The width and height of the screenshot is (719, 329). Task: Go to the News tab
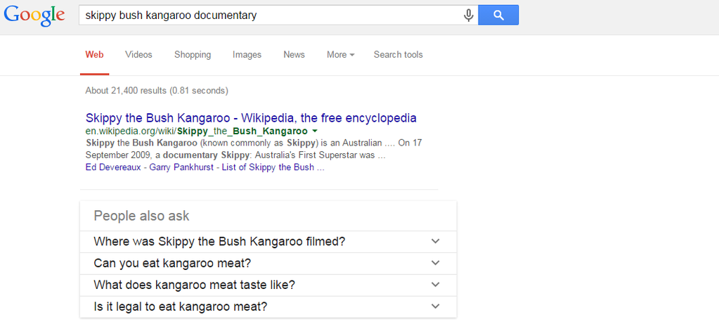(294, 55)
